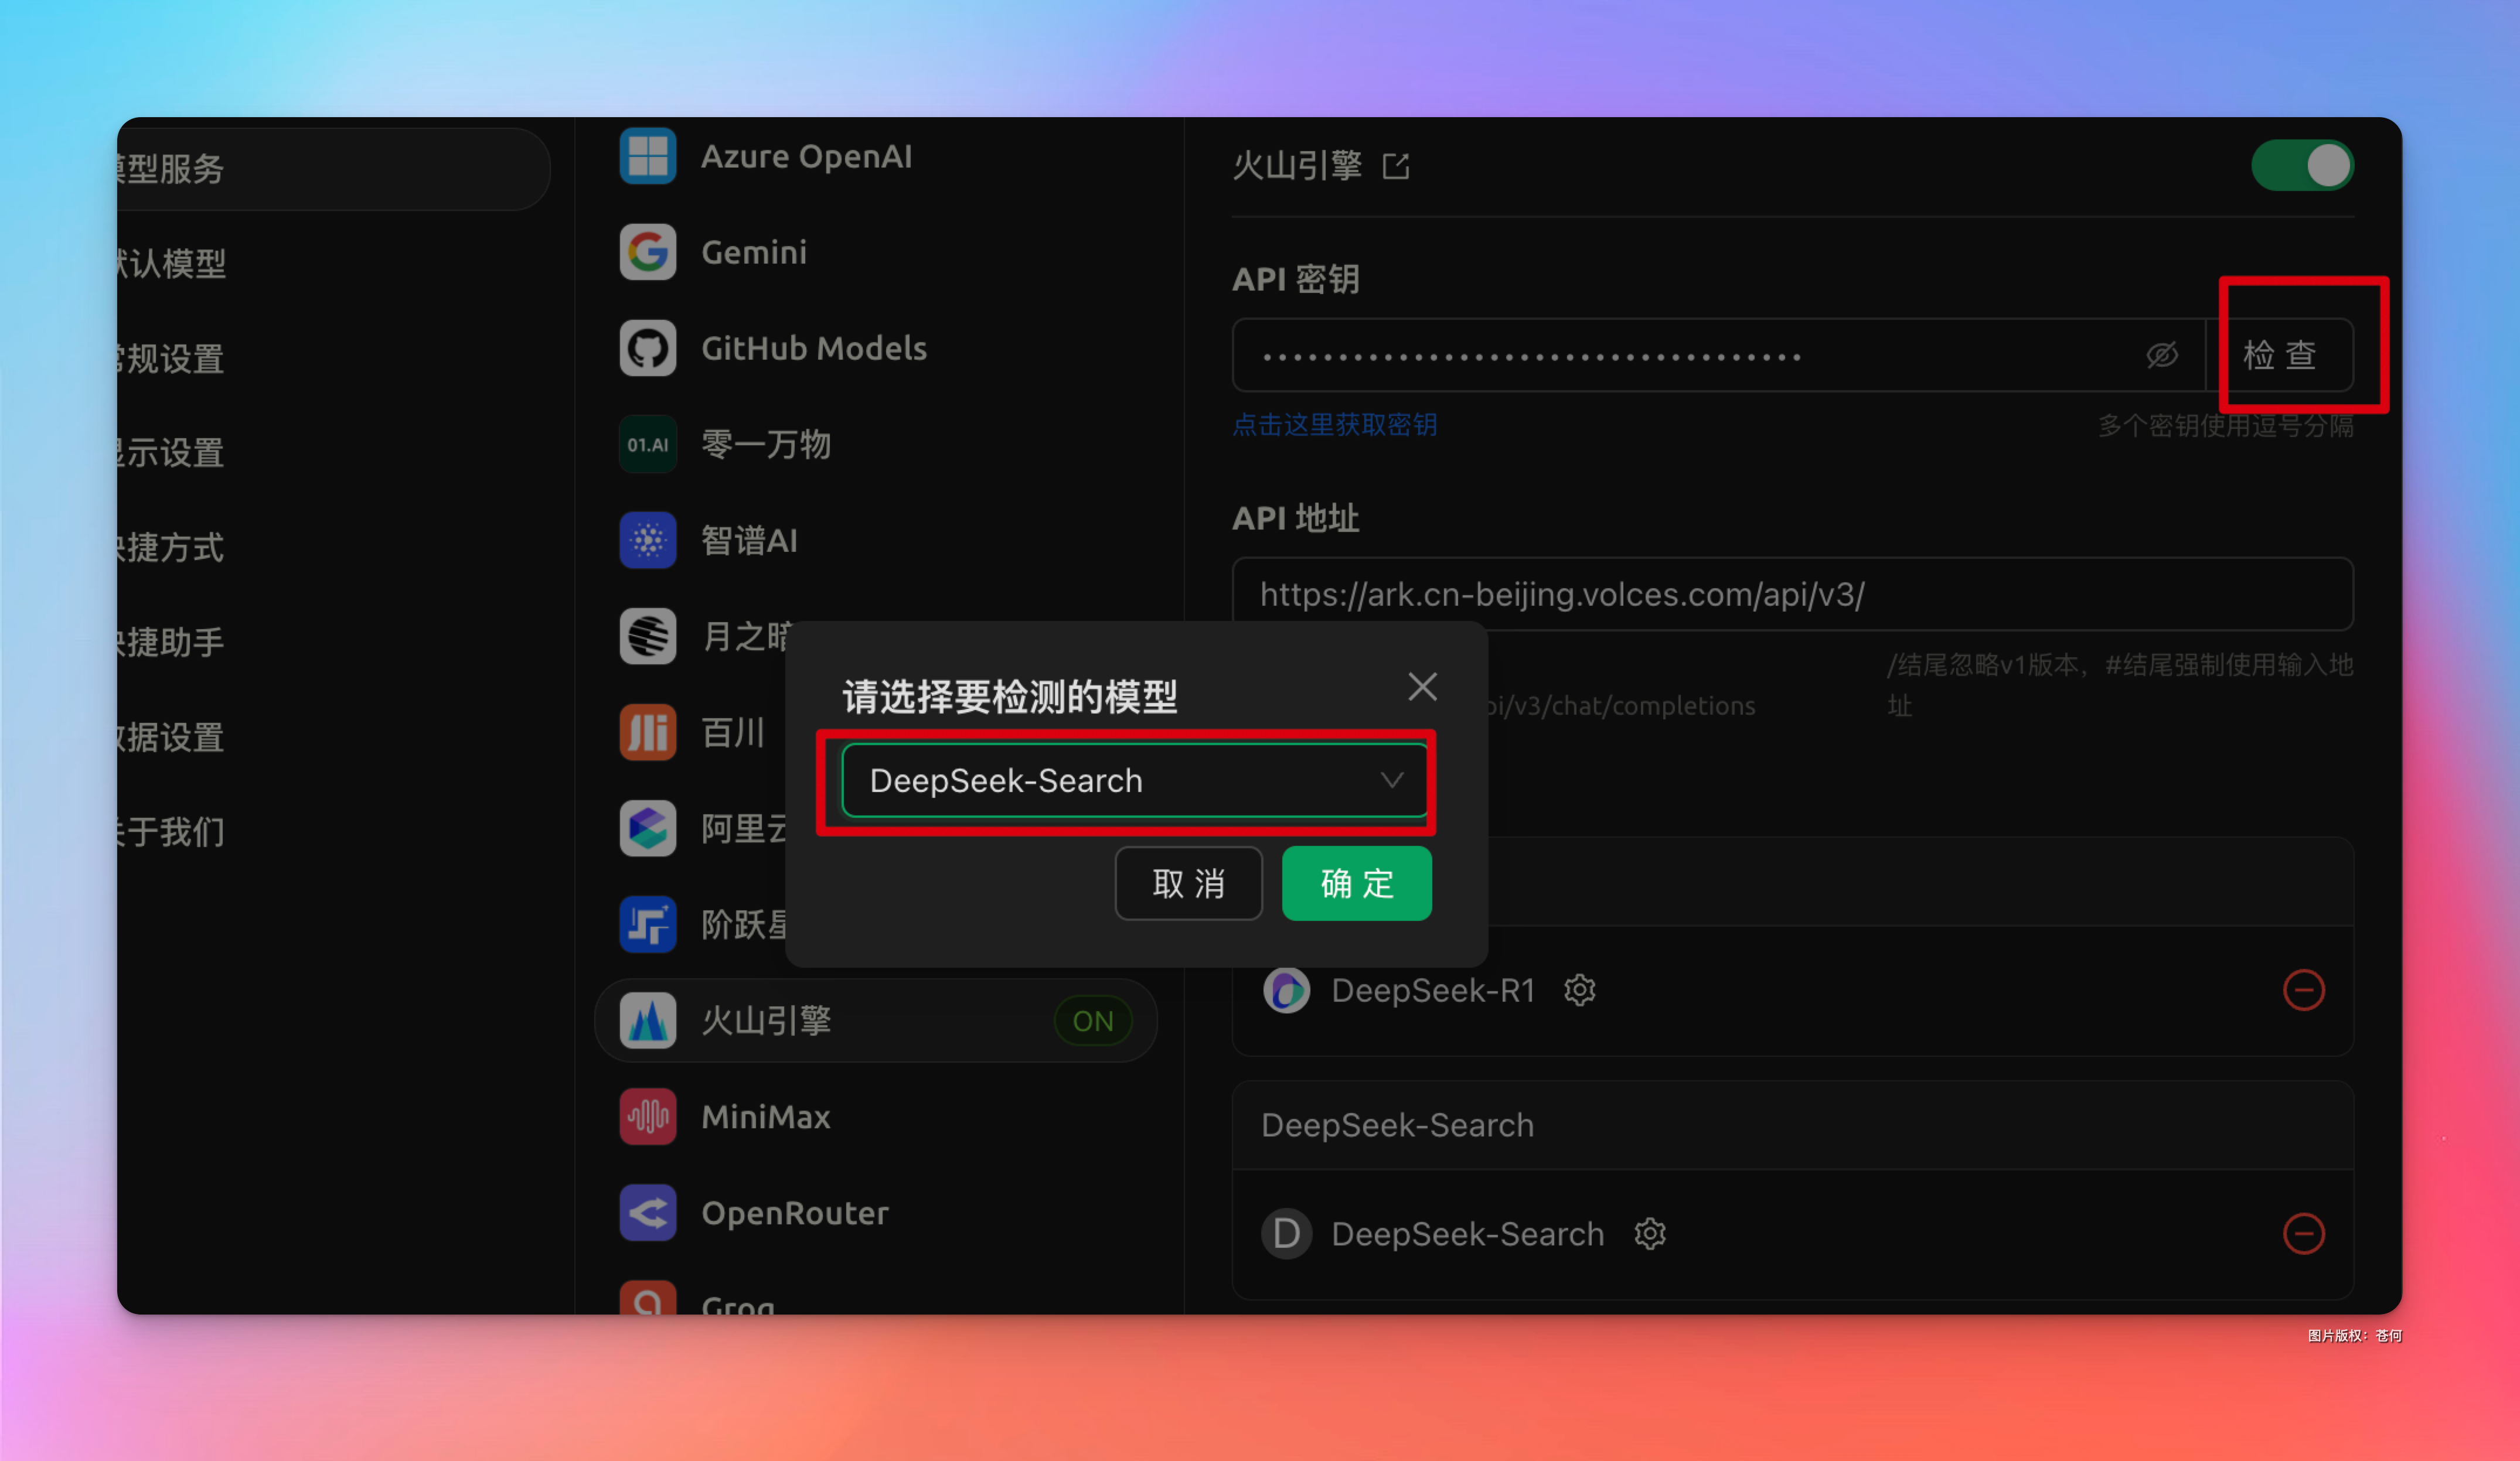Open settings gear for DeepSeek-Search model
This screenshot has height=1461, width=2520.
click(x=1650, y=1234)
